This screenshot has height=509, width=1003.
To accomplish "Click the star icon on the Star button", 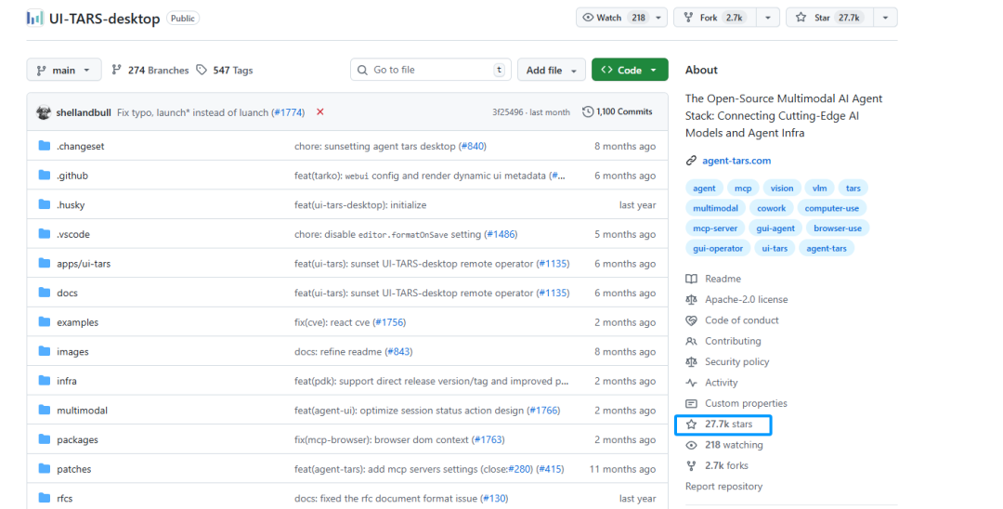I will point(801,18).
